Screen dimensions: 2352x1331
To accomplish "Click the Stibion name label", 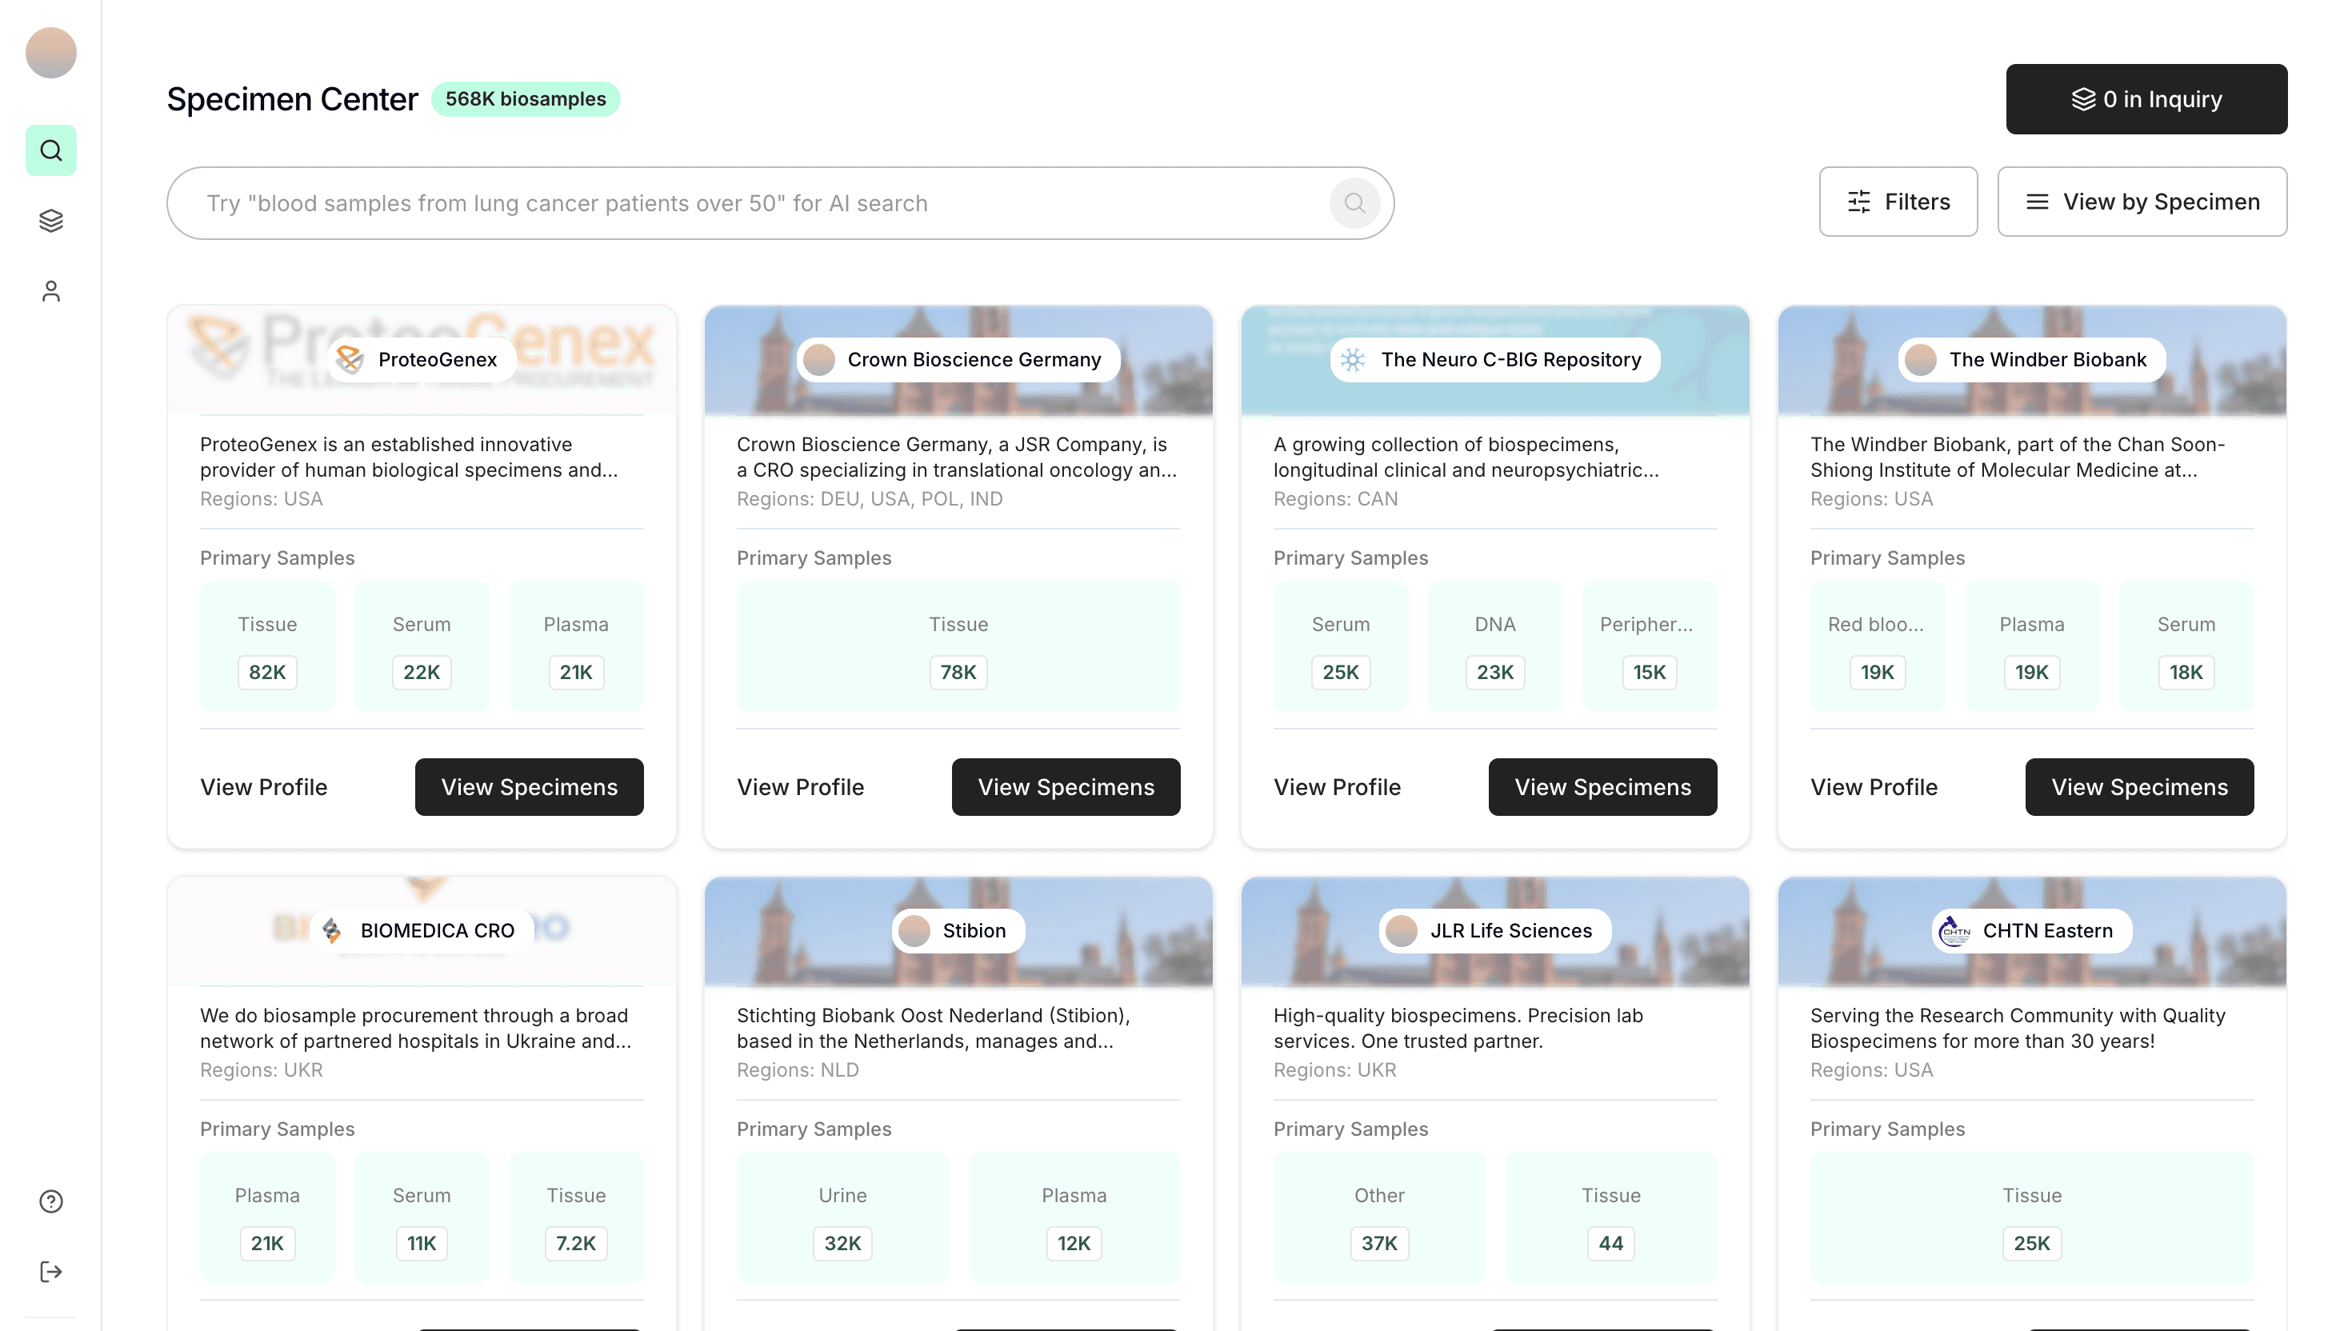I will pos(974,930).
